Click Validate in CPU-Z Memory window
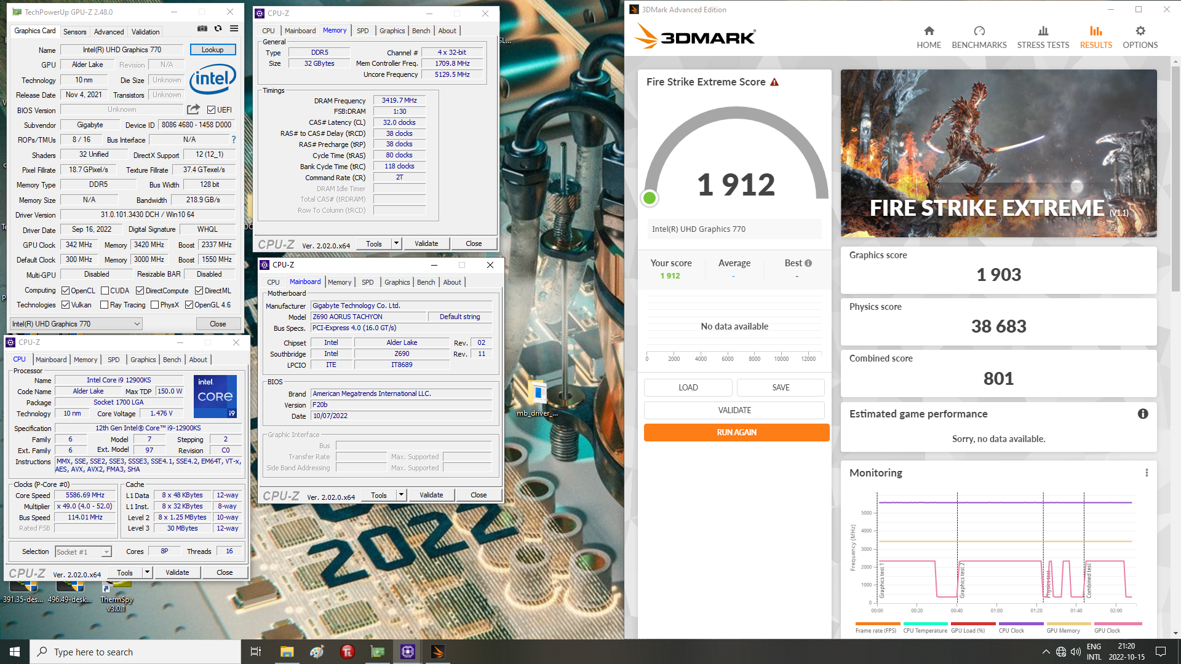1181x664 pixels. [x=426, y=243]
